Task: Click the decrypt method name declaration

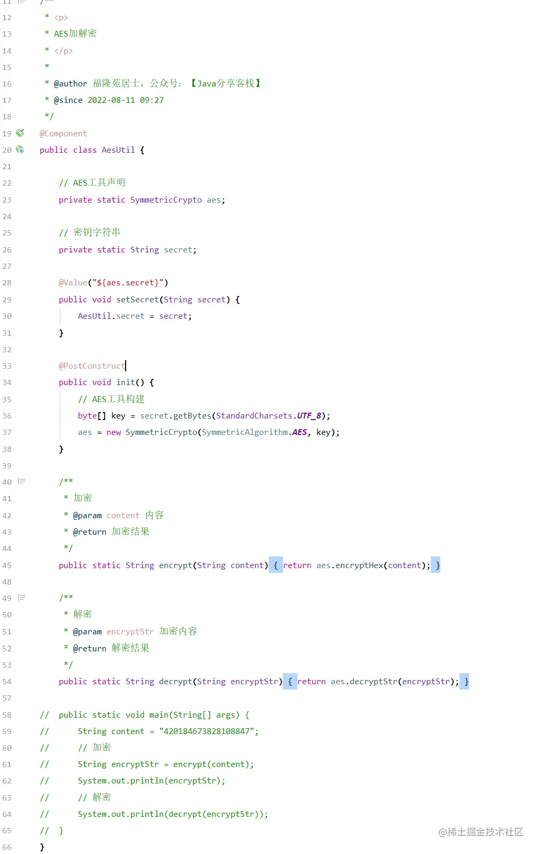Action: (175, 682)
